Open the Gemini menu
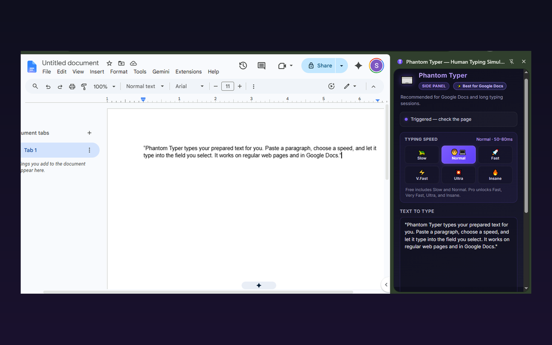Viewport: 552px width, 345px height. [x=161, y=72]
